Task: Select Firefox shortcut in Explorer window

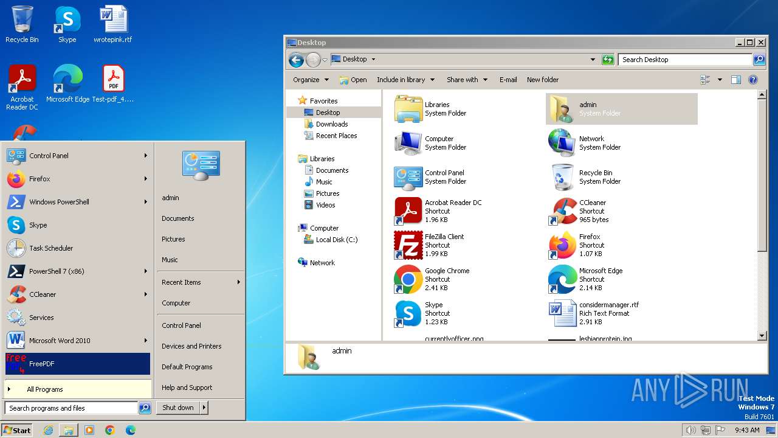Action: [576, 245]
